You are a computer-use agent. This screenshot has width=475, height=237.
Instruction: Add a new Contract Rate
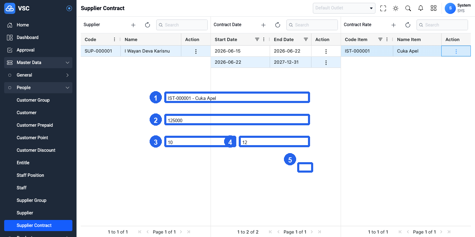tap(394, 25)
